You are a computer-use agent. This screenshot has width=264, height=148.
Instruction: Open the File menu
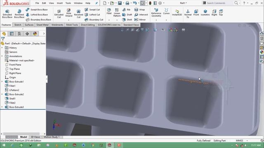click(37, 3)
